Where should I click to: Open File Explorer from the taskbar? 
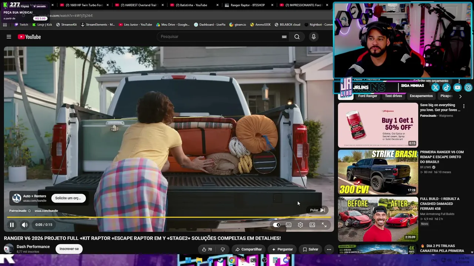[199, 260]
